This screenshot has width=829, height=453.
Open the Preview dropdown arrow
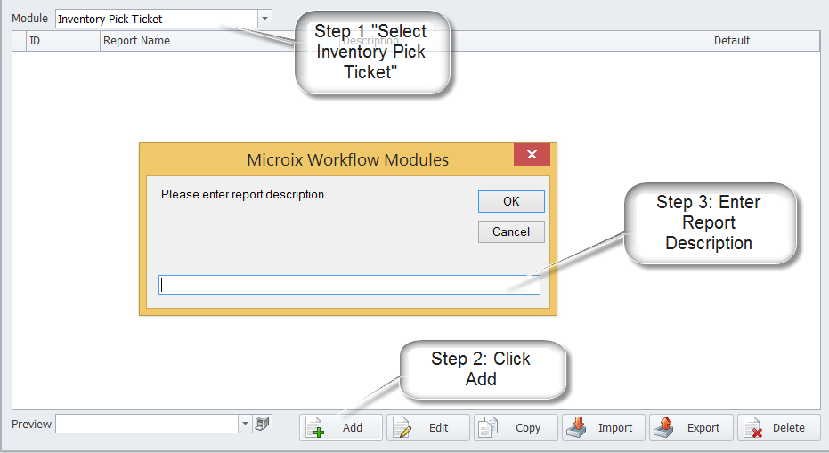[245, 425]
